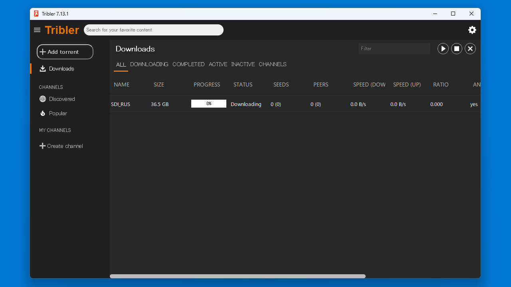Minimize the Tribler window
This screenshot has height=287, width=511.
435,14
